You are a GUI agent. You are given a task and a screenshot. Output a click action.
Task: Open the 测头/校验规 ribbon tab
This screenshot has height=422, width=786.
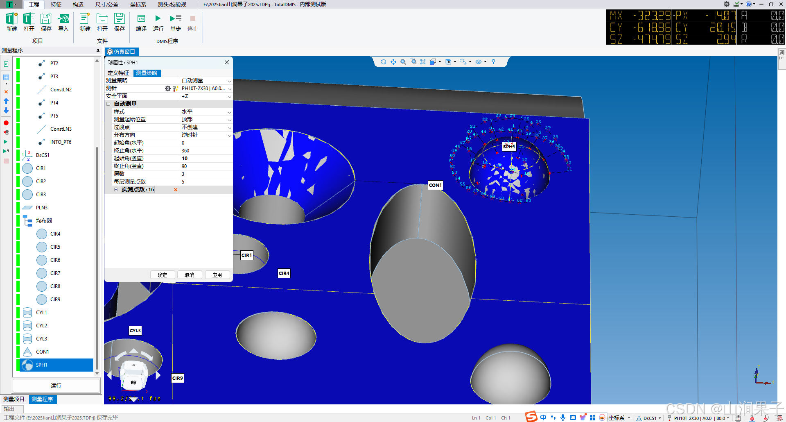coord(172,5)
